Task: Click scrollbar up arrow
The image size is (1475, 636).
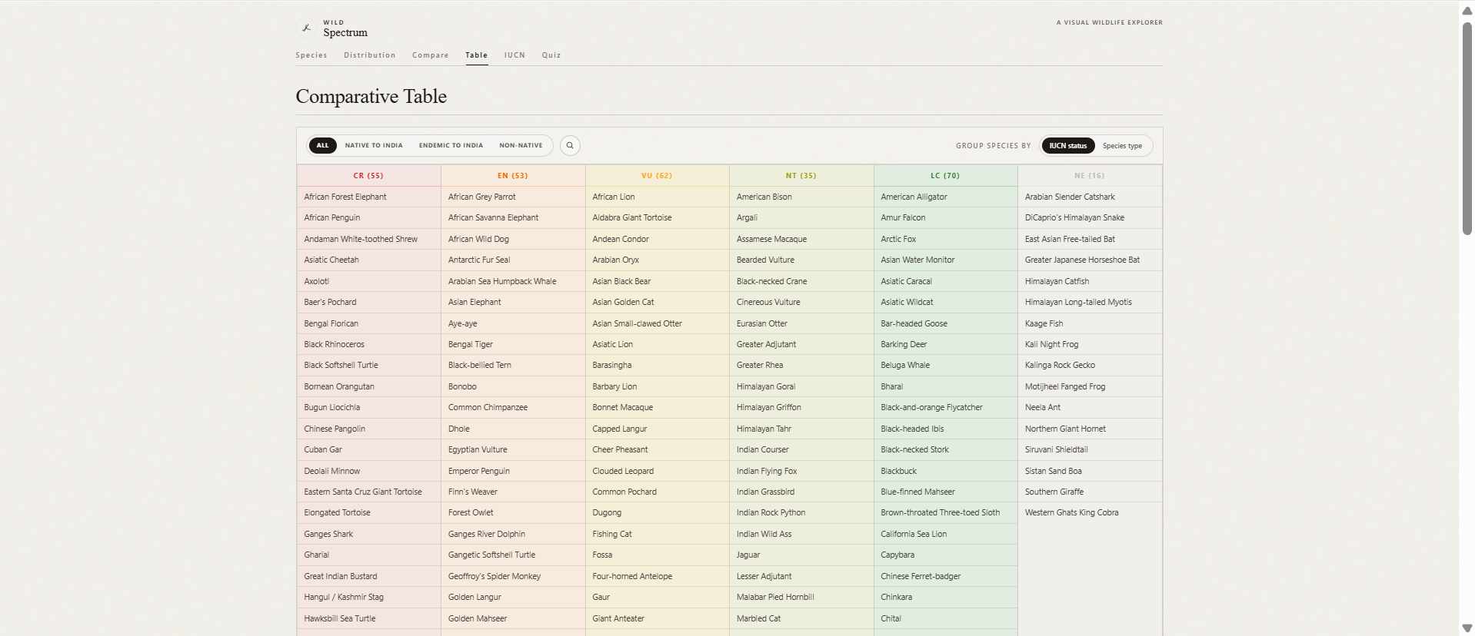Action: pos(1467,11)
